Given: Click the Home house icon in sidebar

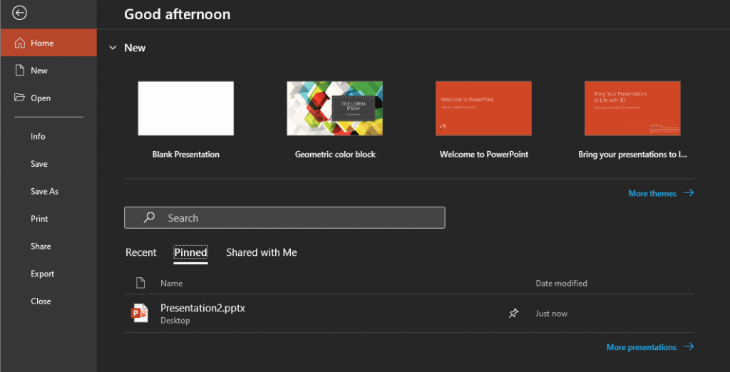Looking at the screenshot, I should pos(19,43).
